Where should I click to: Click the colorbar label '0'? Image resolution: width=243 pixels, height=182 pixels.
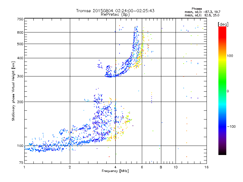point(228,91)
